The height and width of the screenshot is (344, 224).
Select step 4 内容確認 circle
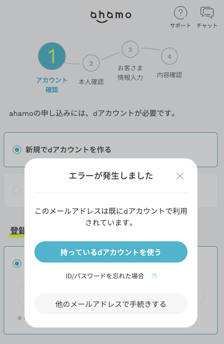[x=169, y=57]
